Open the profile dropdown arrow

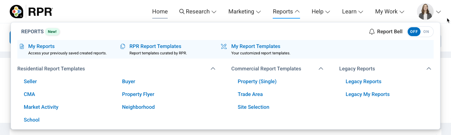(439, 12)
